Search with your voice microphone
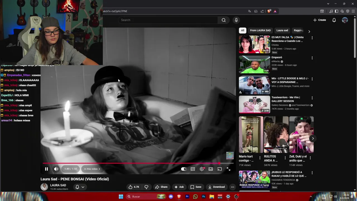 click(236, 20)
